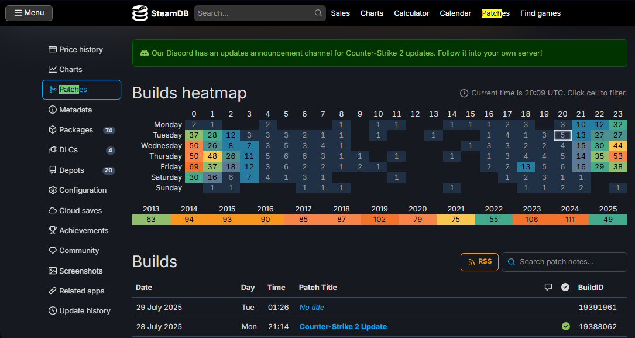Screen dimensions: 635x338
Task: Click Thursday hour 1 heatmap cell 48
Action: point(212,156)
